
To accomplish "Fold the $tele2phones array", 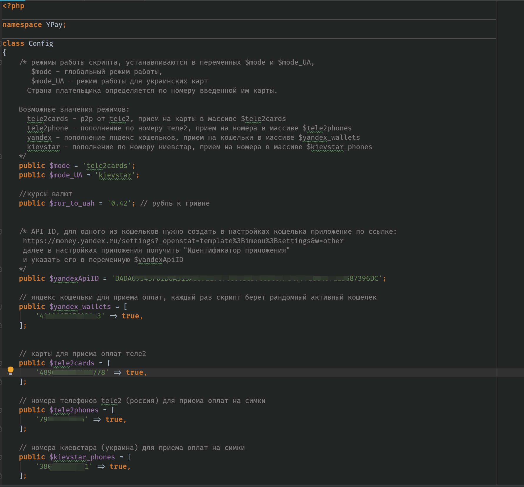I will tap(1, 410).
